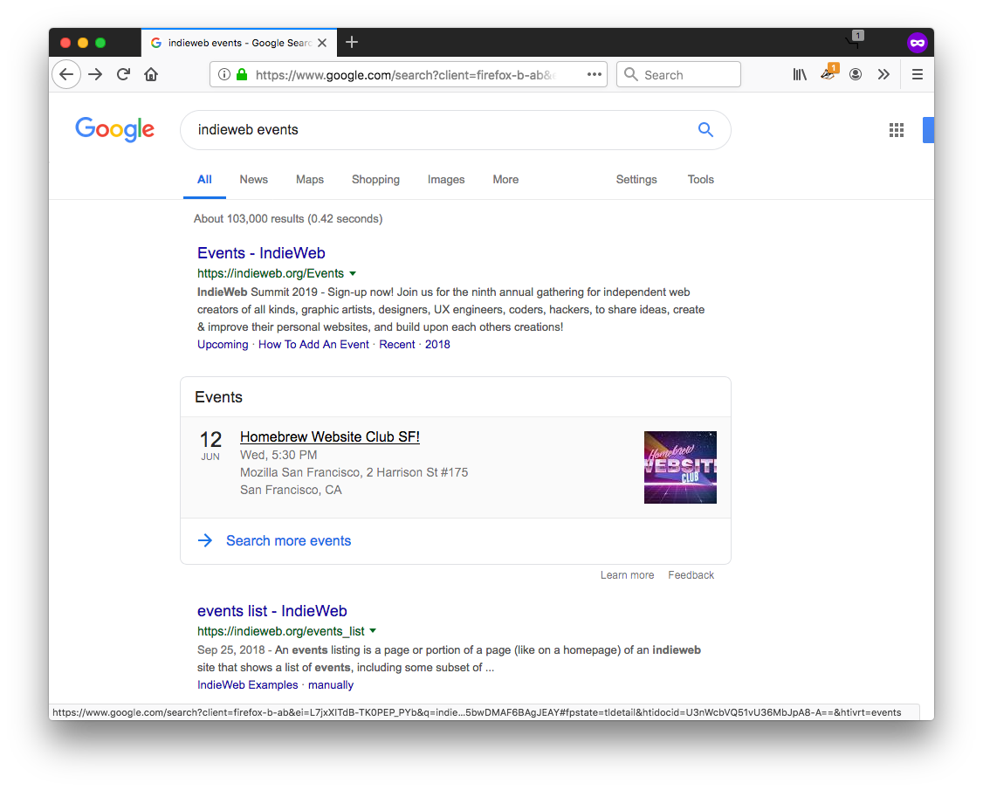Click the arrow icon beside Search more events
Image resolution: width=983 pixels, height=790 pixels.
coord(205,540)
